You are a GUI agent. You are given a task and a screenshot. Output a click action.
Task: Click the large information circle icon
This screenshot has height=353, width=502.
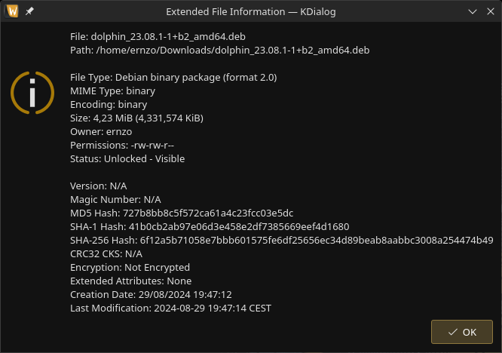coord(32,93)
